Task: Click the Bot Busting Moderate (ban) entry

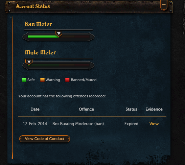Action: click(78, 124)
